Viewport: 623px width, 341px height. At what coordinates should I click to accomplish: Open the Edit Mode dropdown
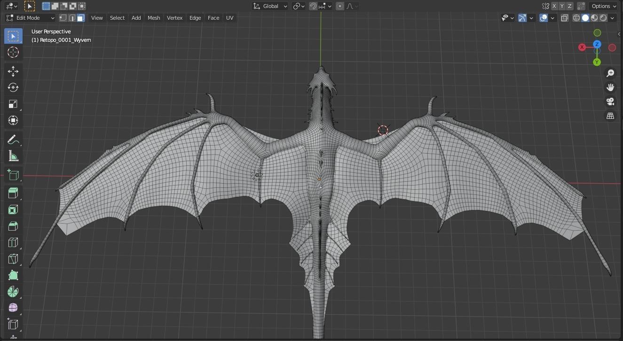(30, 18)
